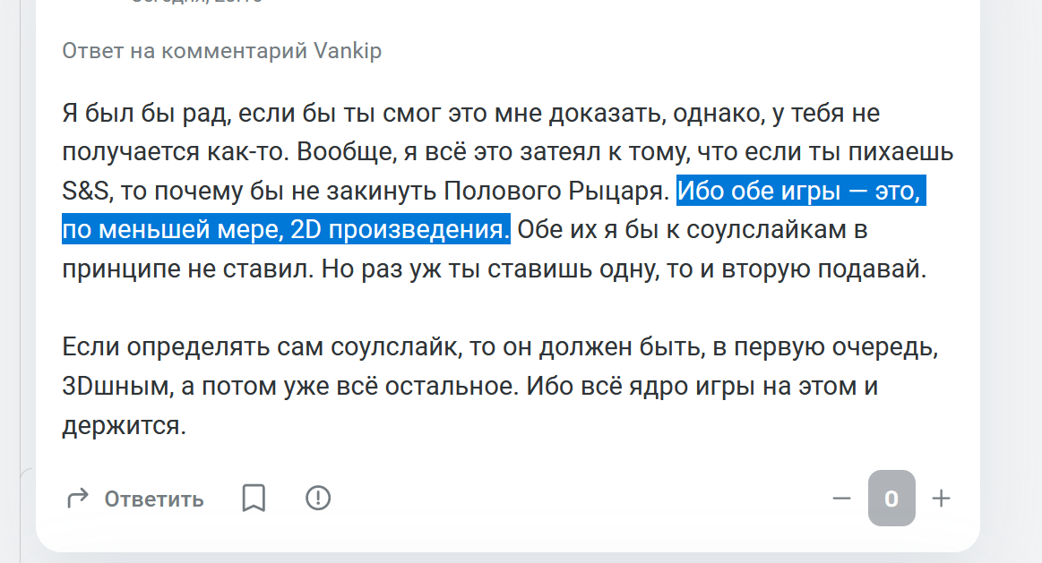Click the comment rating counter showing 0
Image resolution: width=1042 pixels, height=563 pixels.
(891, 499)
